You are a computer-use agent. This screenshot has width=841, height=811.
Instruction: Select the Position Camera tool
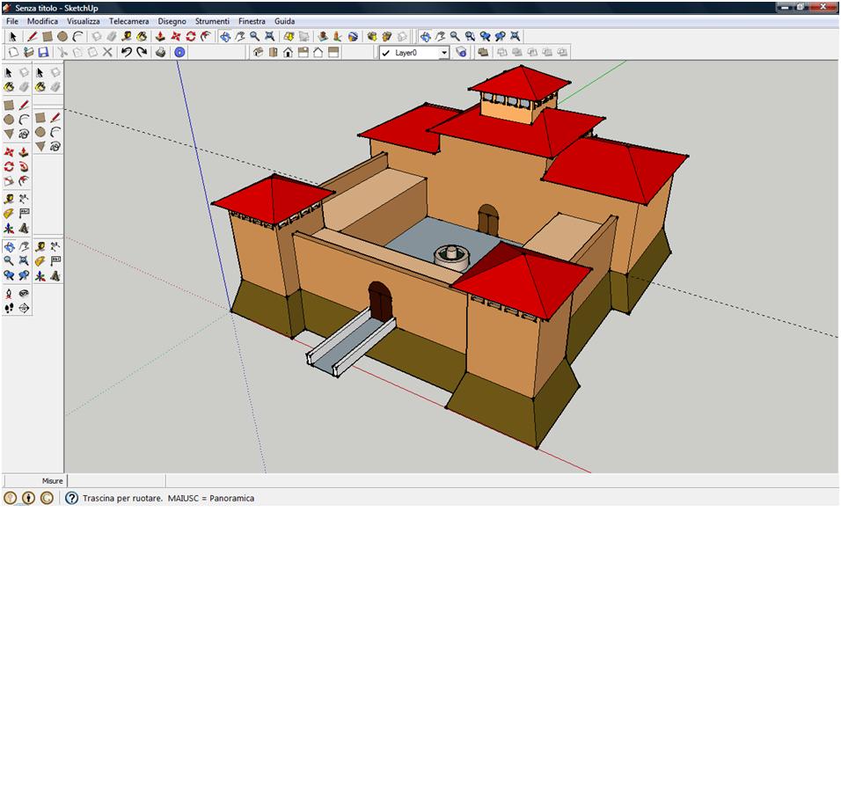(9, 294)
